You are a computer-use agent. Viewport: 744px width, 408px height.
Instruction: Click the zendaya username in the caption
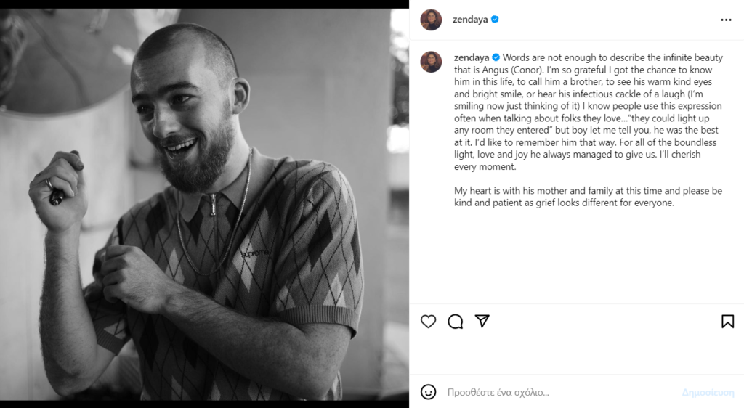click(x=471, y=57)
